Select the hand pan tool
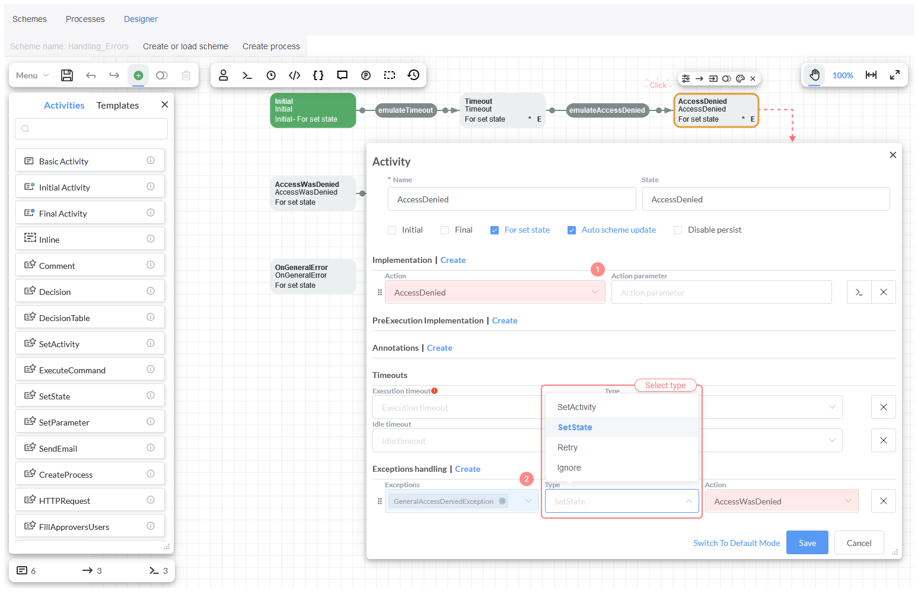 (815, 75)
